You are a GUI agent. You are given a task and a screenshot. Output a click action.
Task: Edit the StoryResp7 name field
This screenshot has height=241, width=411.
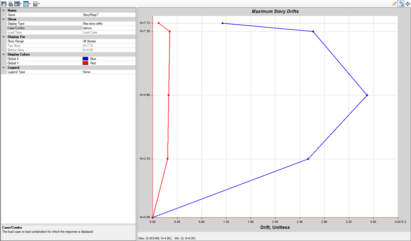109,15
